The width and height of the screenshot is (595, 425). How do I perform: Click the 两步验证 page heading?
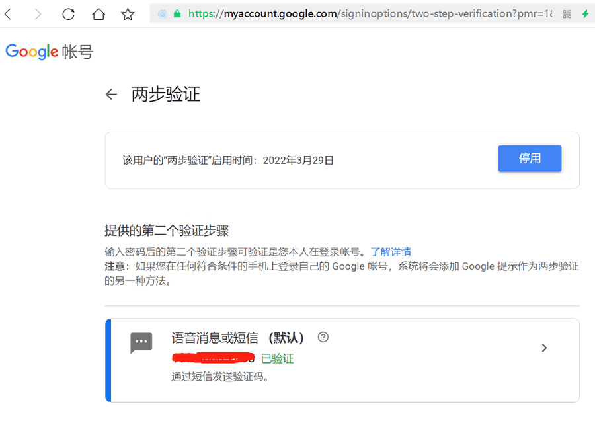tap(166, 94)
